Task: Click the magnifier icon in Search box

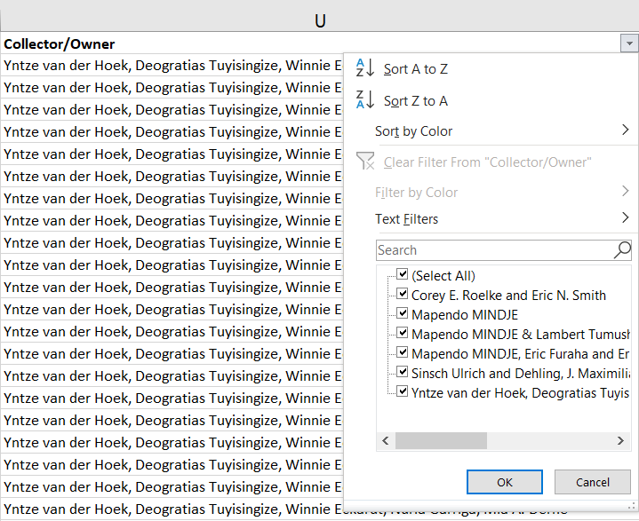Action: tap(622, 250)
